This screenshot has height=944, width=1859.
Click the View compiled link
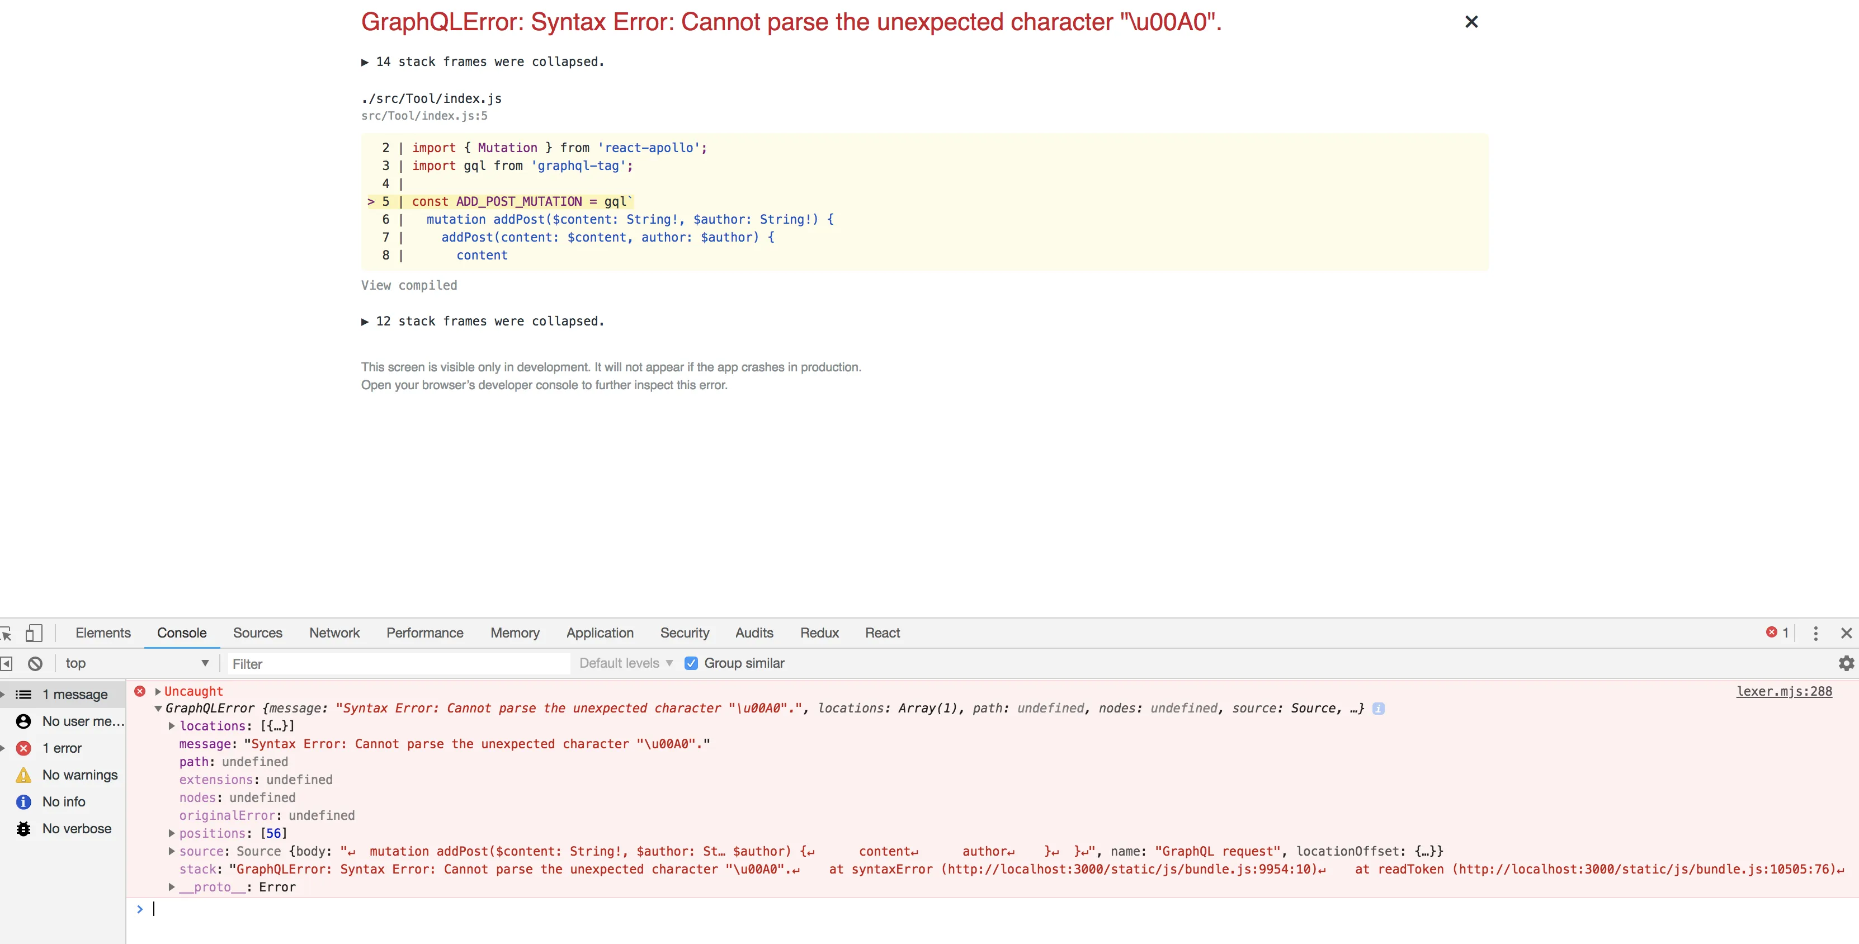(408, 285)
